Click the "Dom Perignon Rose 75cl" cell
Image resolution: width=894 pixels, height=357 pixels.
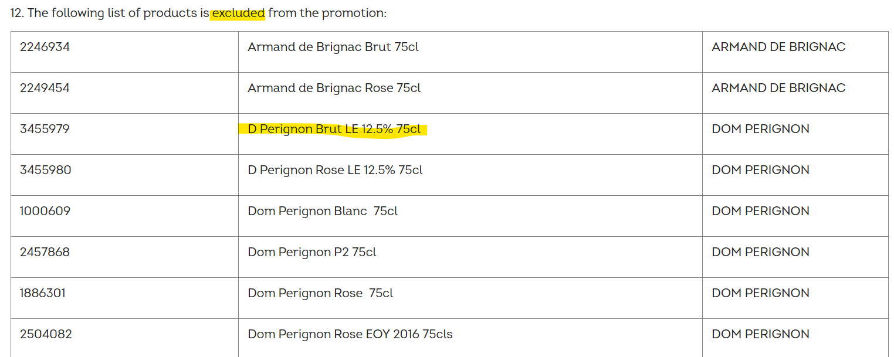tap(320, 293)
